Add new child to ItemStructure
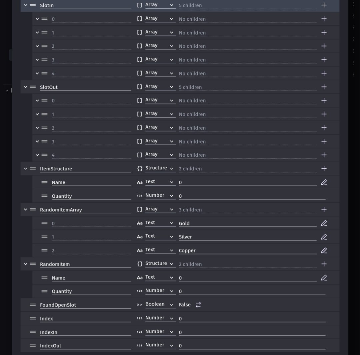This screenshot has width=360, height=355. point(324,169)
